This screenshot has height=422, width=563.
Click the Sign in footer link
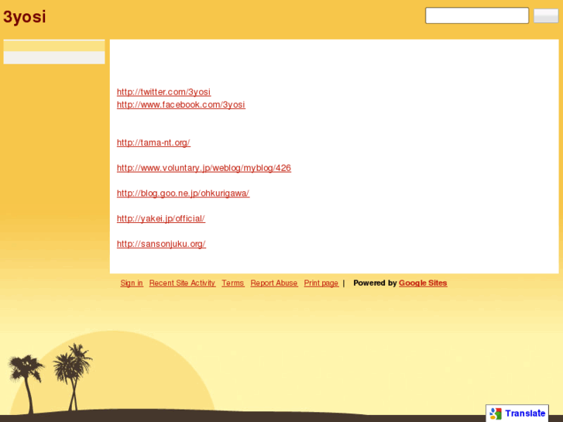pos(132,283)
